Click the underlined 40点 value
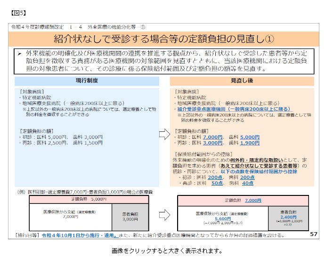Screen dimensions: 325x259 point(248,183)
